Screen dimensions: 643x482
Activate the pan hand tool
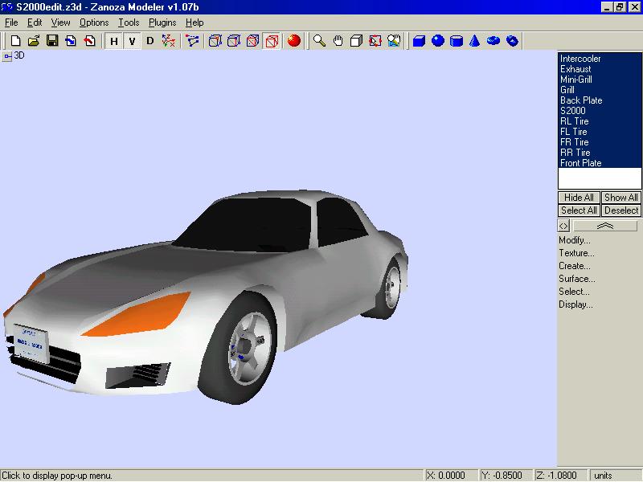338,41
